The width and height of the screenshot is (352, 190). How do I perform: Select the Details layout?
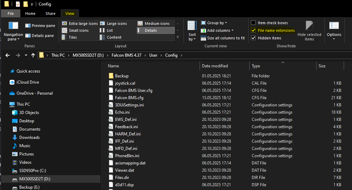pyautogui.click(x=155, y=30)
